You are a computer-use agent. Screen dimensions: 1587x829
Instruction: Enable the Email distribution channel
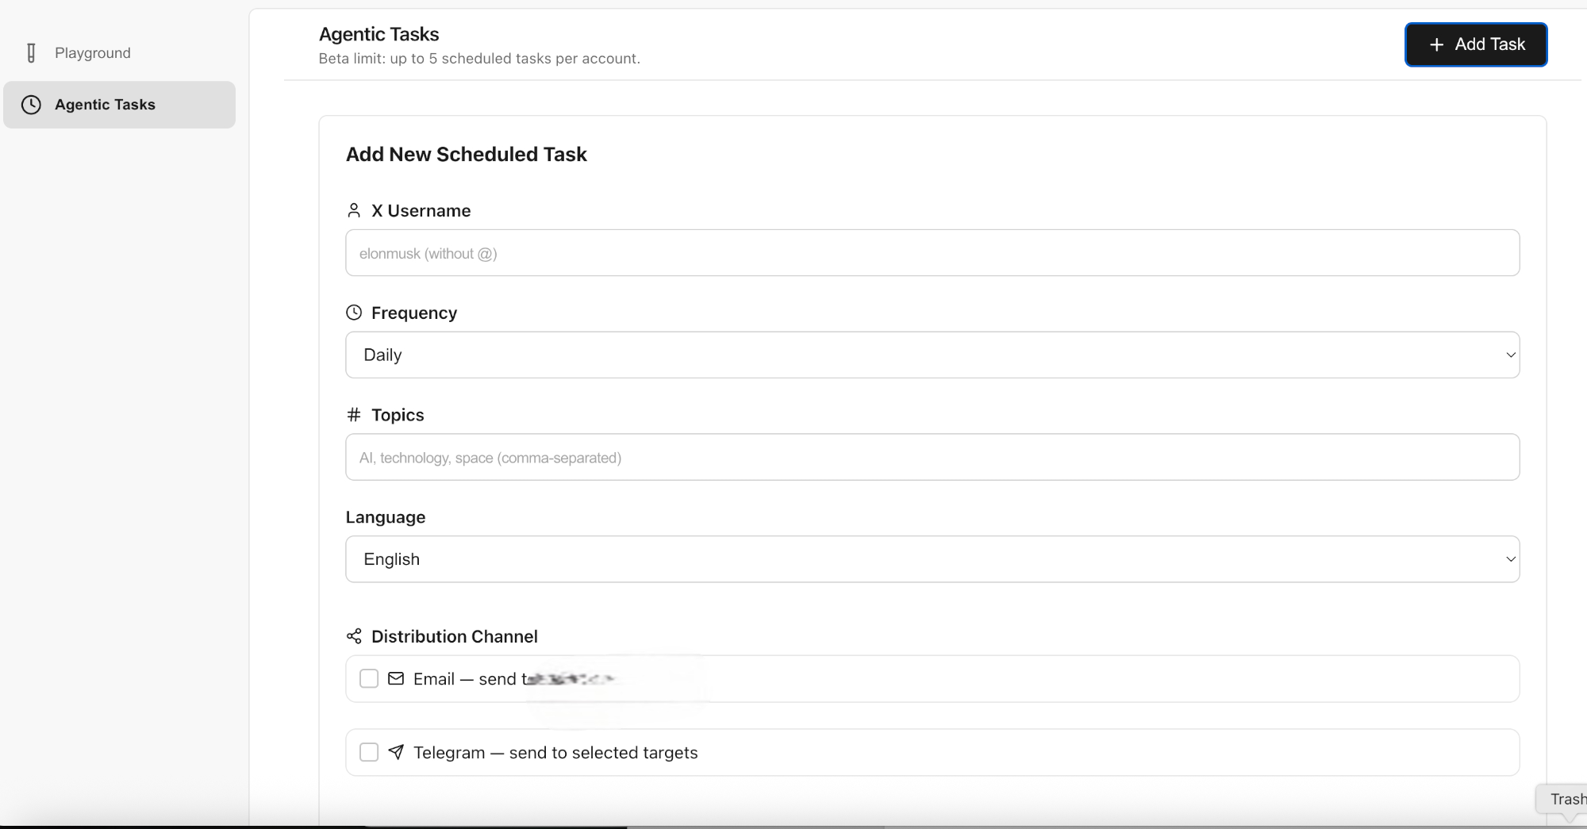pyautogui.click(x=368, y=678)
